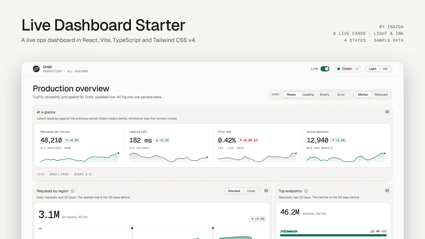
Task: Toggle the Live switch off
Action: pyautogui.click(x=325, y=69)
